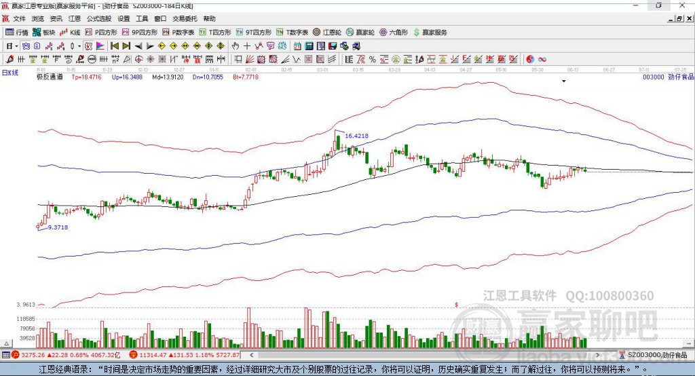The height and width of the screenshot is (376, 695).
Task: Click the red target crosshair circle tool
Action: click(138, 60)
